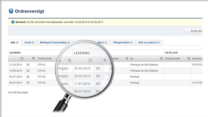
Task: Open the Tilbagetrukket (0) tab
Action: (x=123, y=42)
